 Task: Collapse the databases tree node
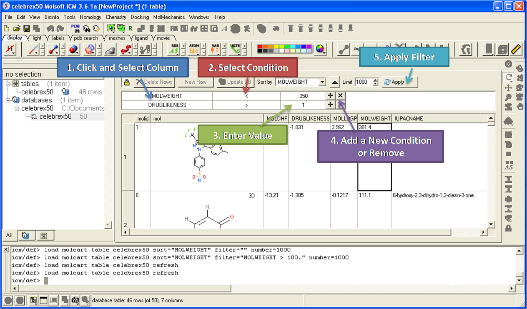[9, 100]
